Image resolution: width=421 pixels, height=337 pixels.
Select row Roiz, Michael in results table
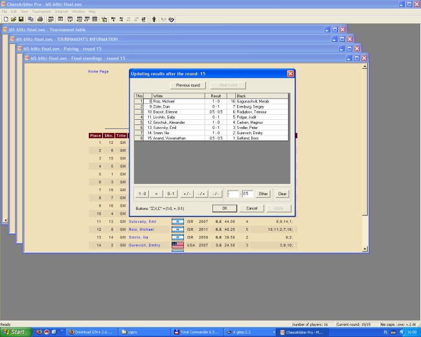click(x=211, y=101)
